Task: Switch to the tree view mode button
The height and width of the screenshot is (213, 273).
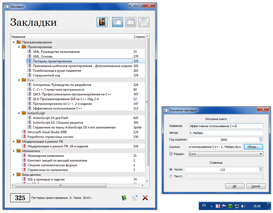Action: 117,22
